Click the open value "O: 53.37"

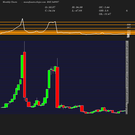coord(50,7)
